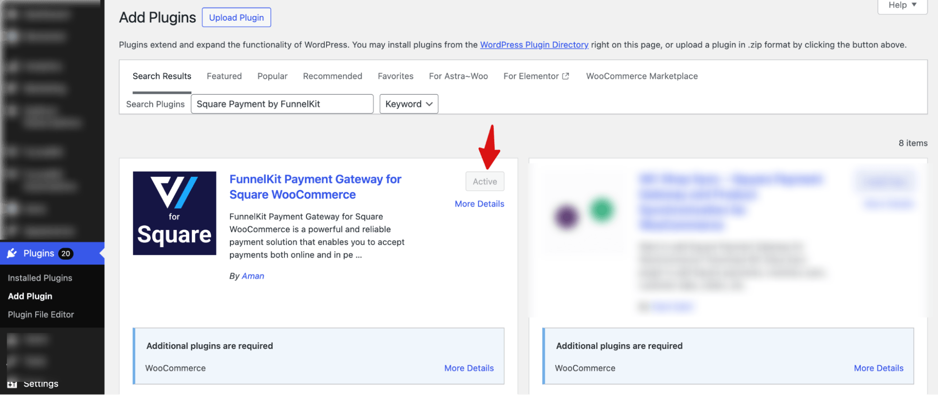Select Add Plugin submenu item
The image size is (938, 395).
[30, 296]
